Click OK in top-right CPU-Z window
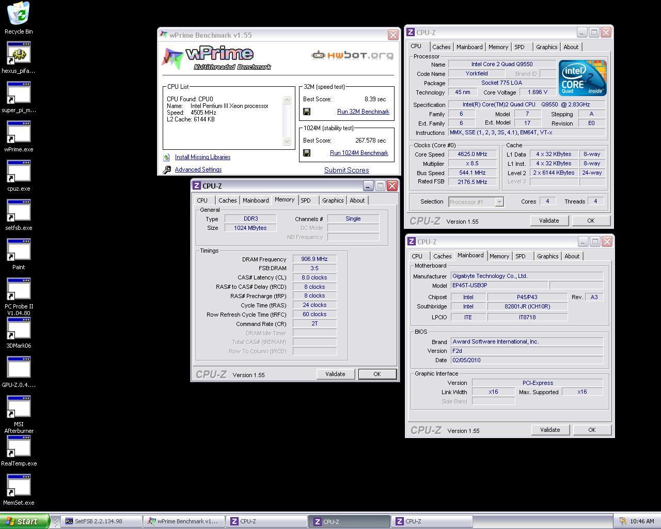 click(x=591, y=221)
